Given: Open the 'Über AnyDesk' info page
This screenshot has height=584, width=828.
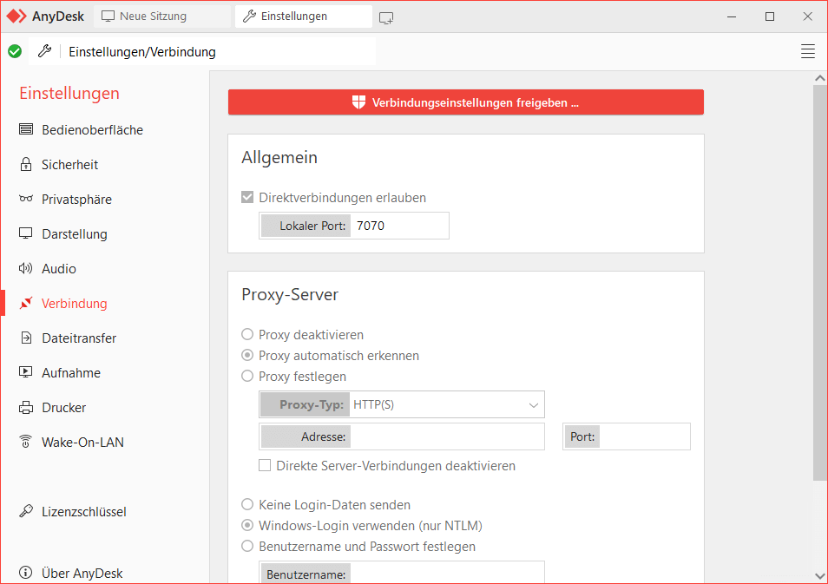Looking at the screenshot, I should 82,574.
